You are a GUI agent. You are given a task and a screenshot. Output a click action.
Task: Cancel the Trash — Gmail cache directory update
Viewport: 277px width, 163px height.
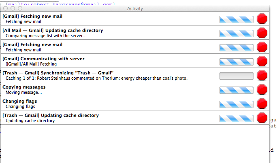(262, 118)
